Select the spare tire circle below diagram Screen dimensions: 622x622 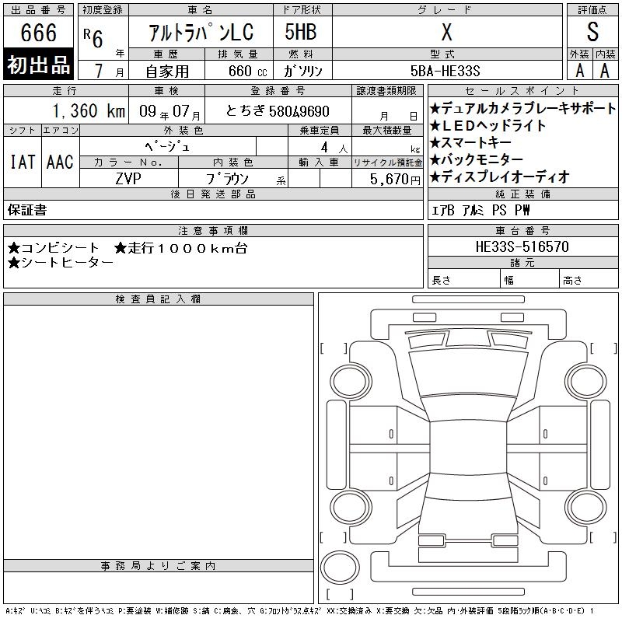tap(340, 568)
